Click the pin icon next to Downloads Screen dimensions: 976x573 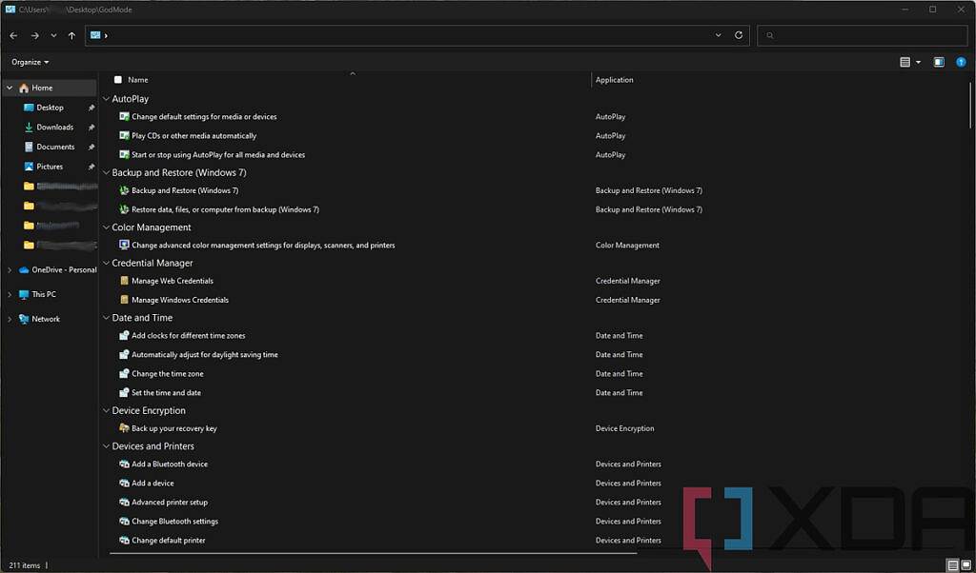[x=91, y=127]
